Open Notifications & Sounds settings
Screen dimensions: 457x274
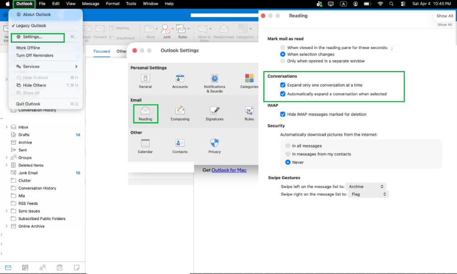tap(215, 78)
